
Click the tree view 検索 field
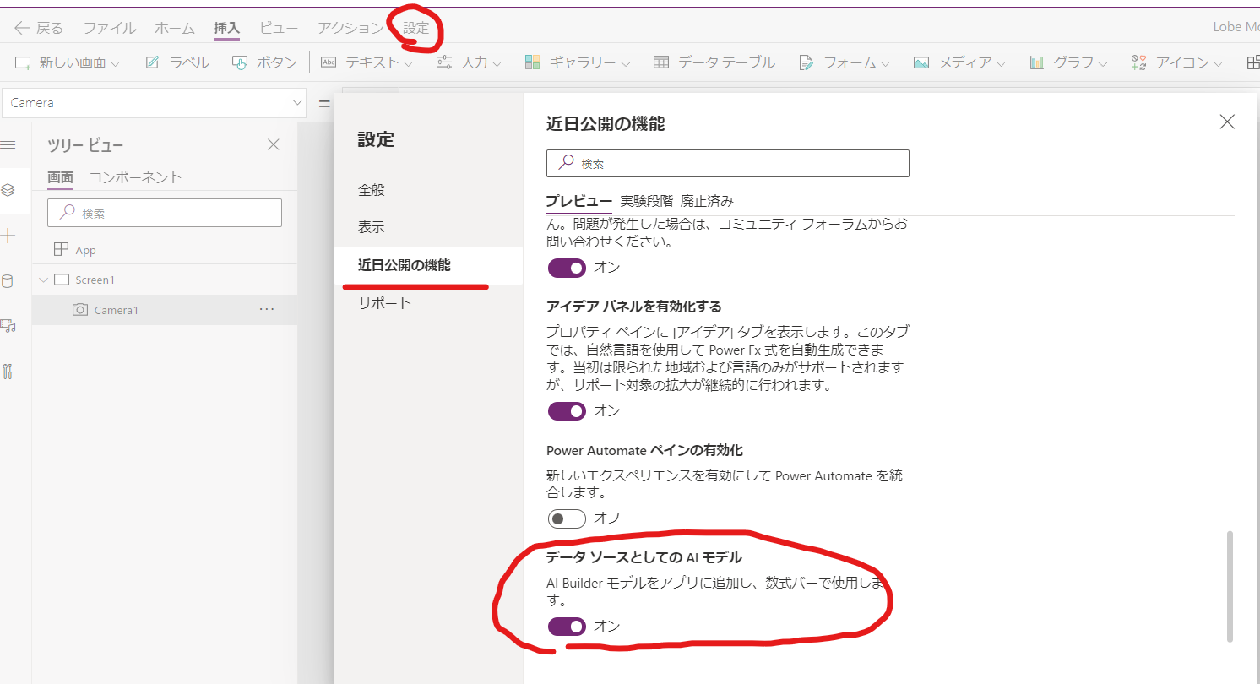(165, 214)
